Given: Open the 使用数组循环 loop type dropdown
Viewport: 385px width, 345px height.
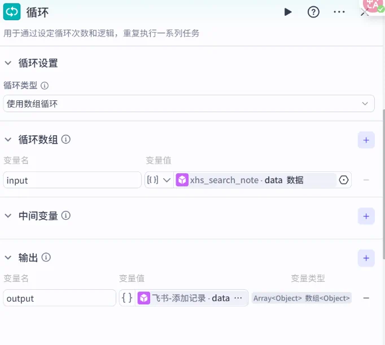Looking at the screenshot, I should [x=189, y=104].
